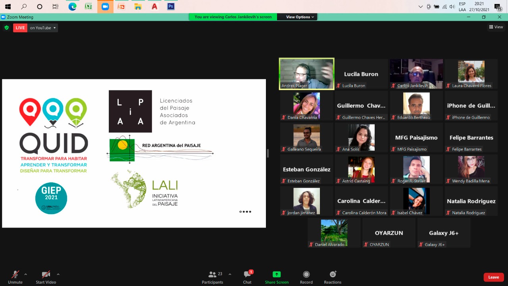Open File Explorer from the taskbar
Viewport: 508px width, 286px height.
point(138,7)
